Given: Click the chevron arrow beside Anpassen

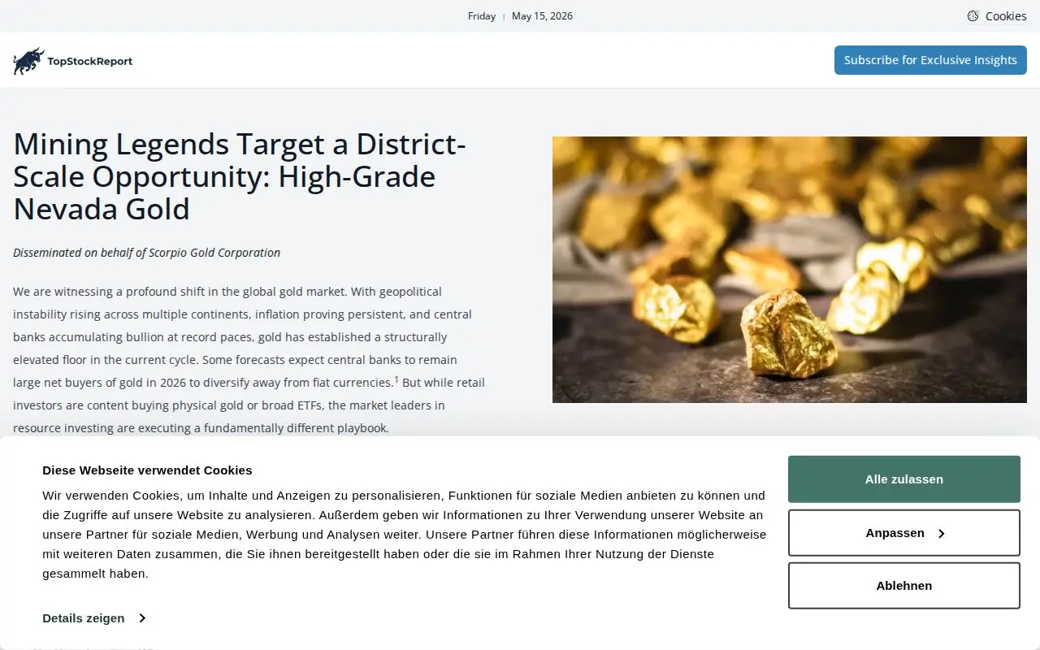Looking at the screenshot, I should [942, 534].
